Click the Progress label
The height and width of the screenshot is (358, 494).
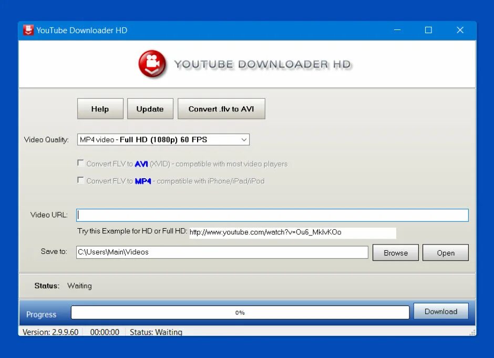(41, 314)
